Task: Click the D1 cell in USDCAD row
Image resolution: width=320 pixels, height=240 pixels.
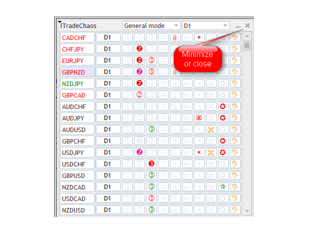Action: coord(108,198)
